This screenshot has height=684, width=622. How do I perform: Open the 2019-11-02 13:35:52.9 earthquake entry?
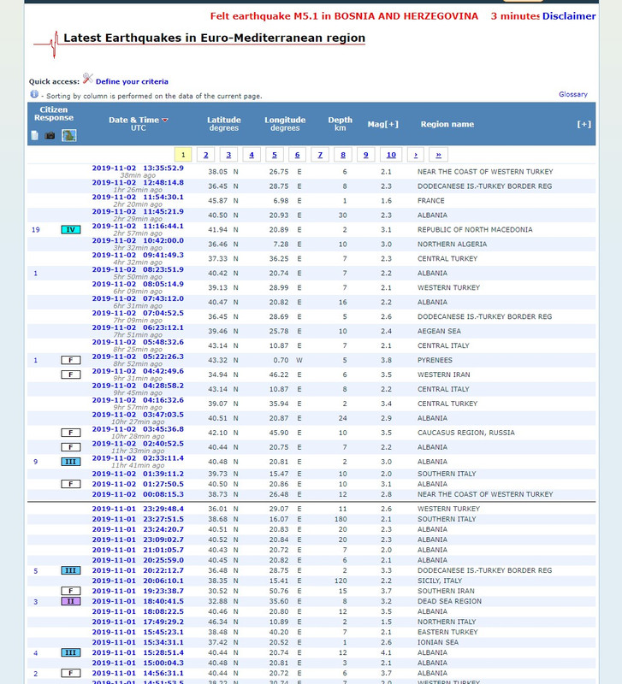pyautogui.click(x=138, y=168)
